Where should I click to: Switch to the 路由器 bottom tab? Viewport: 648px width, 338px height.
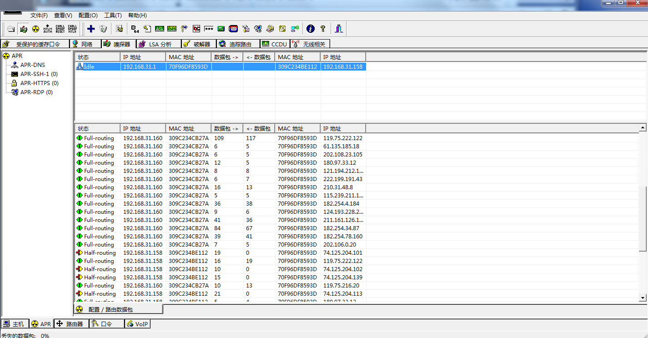pos(71,324)
